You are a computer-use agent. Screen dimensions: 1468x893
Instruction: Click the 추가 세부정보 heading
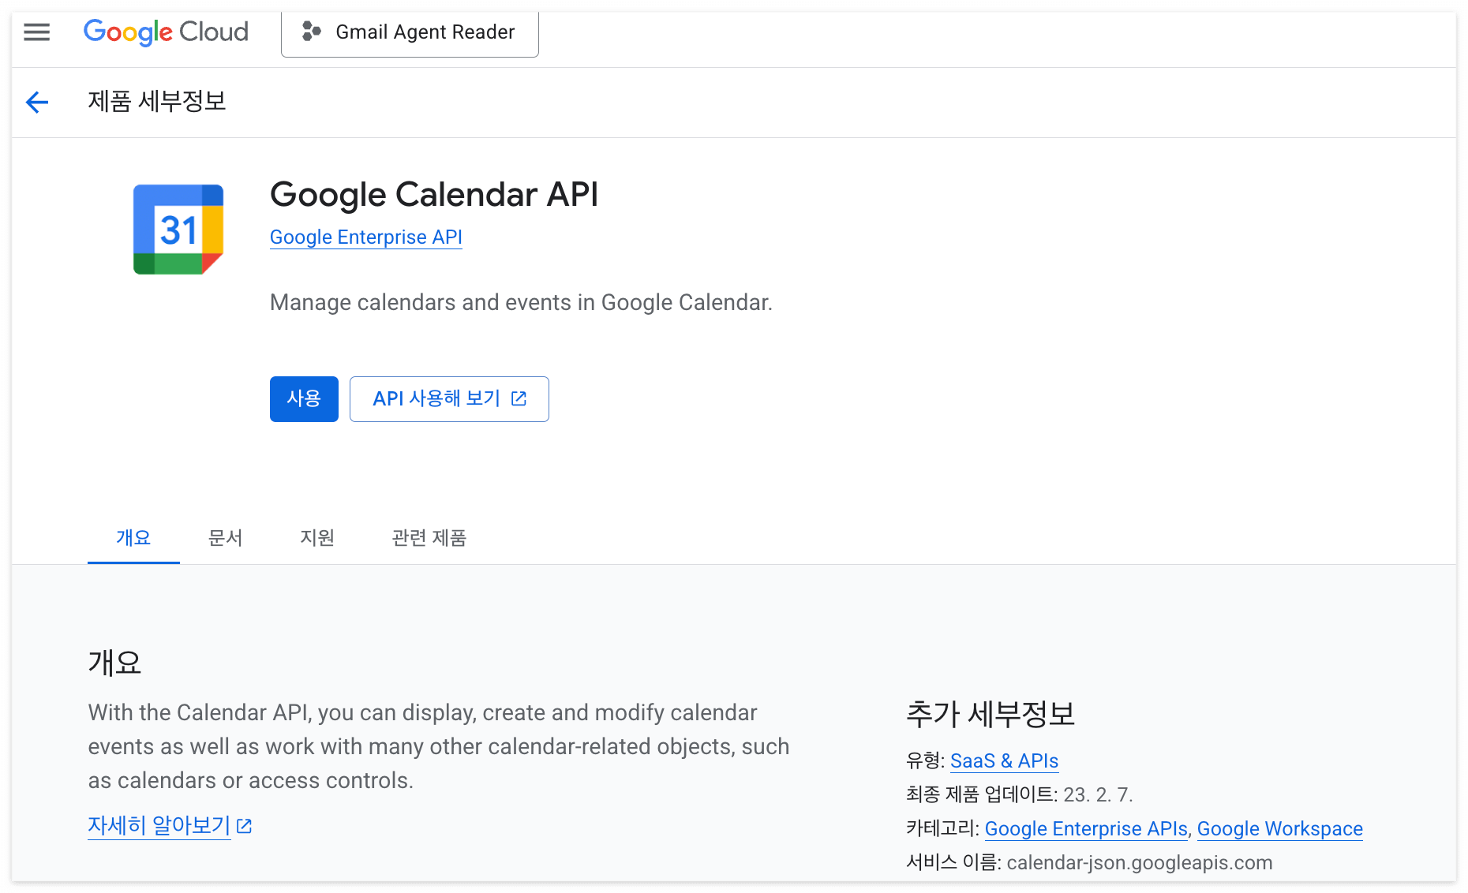coord(991,715)
